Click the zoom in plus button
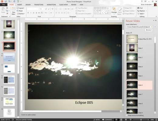The height and width of the screenshot is (121, 158). click(x=148, y=120)
